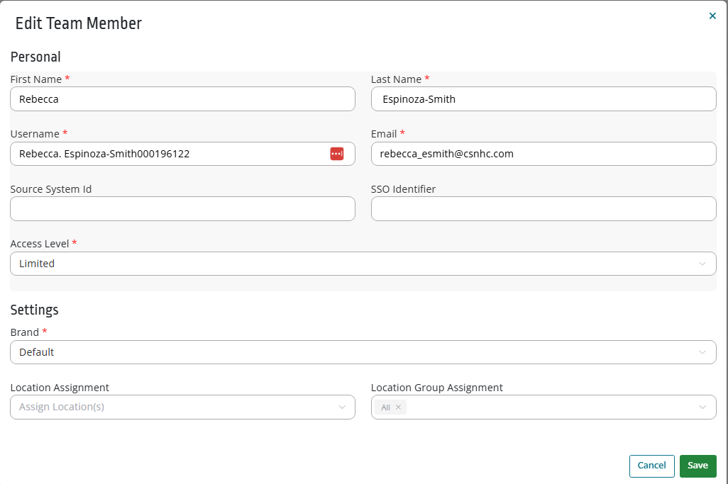Image resolution: width=728 pixels, height=484 pixels.
Task: Click the Edit Team Member title
Action: tap(78, 23)
